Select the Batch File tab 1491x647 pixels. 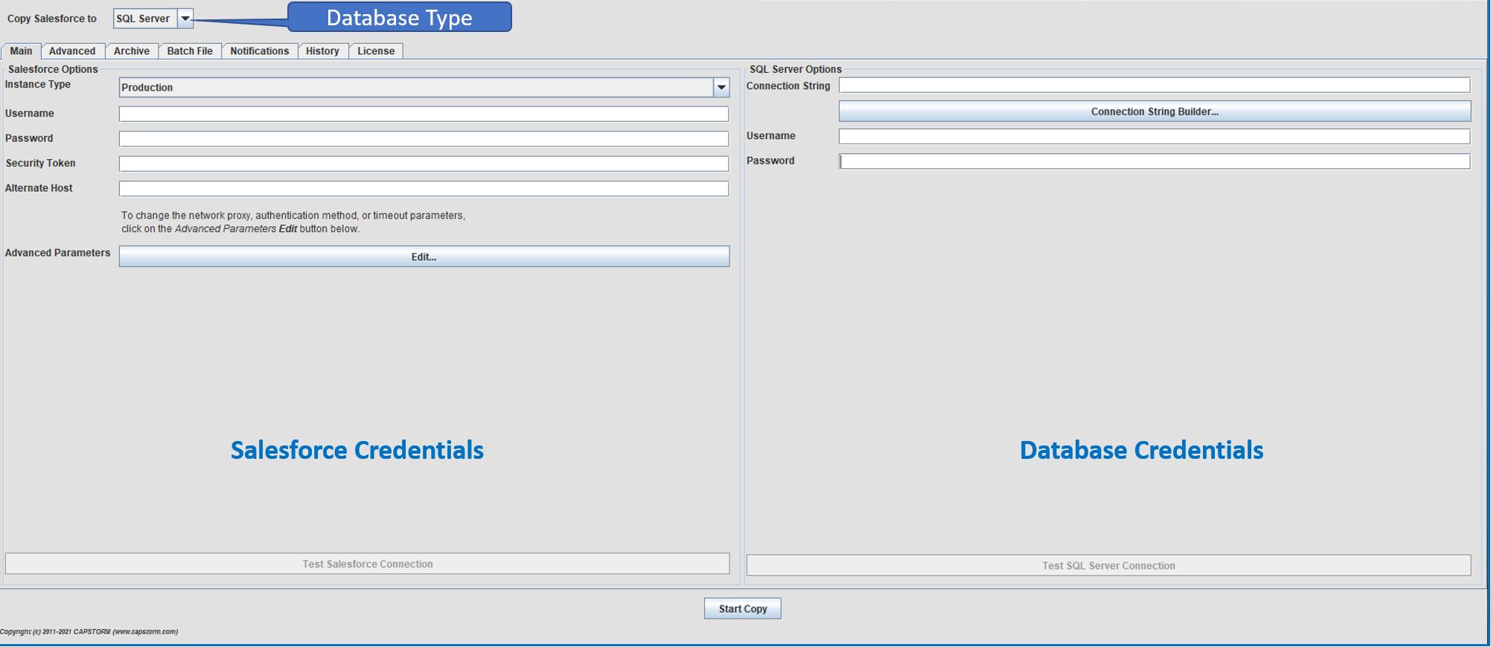tap(190, 51)
